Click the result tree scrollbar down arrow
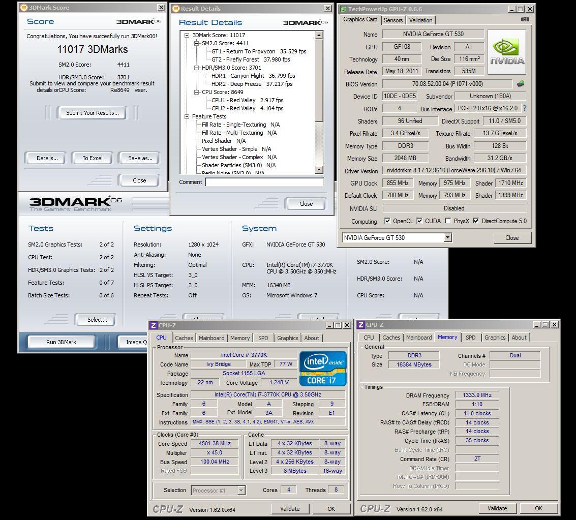This screenshot has height=520, width=576. point(319,170)
